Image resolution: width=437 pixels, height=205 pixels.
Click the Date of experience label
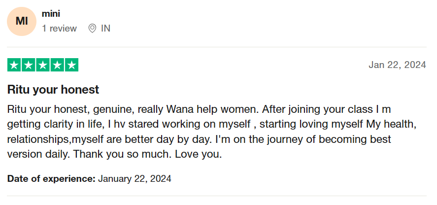51,178
